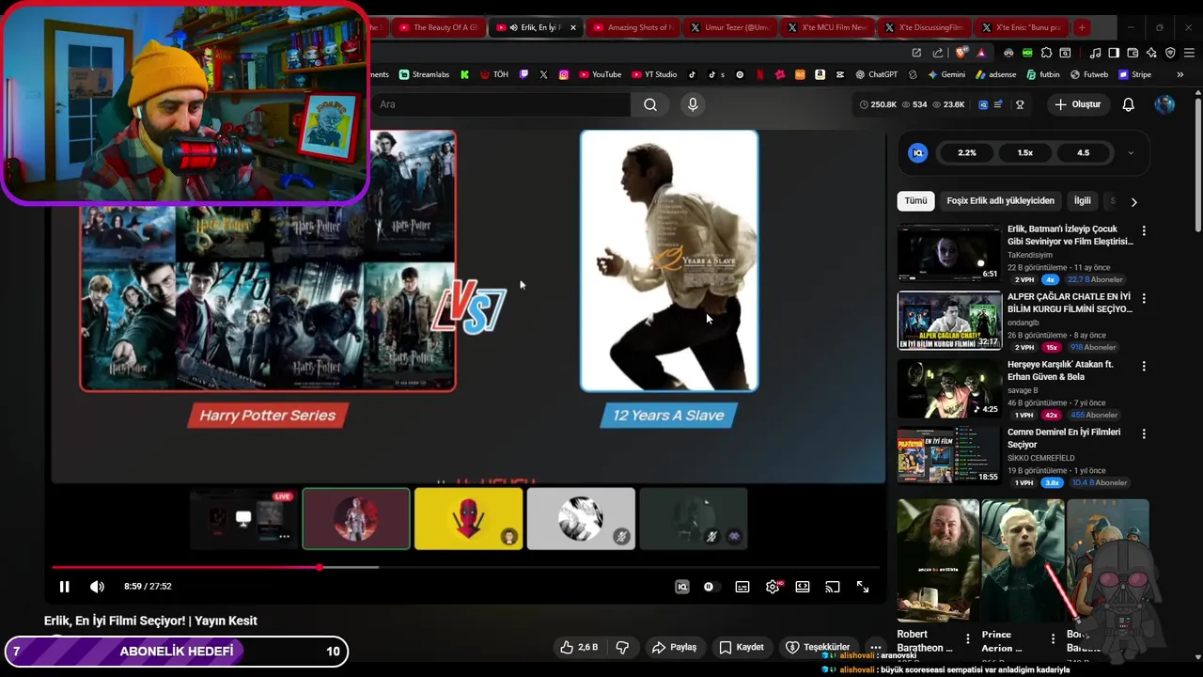
Task: Switch to theater mode
Action: click(803, 587)
